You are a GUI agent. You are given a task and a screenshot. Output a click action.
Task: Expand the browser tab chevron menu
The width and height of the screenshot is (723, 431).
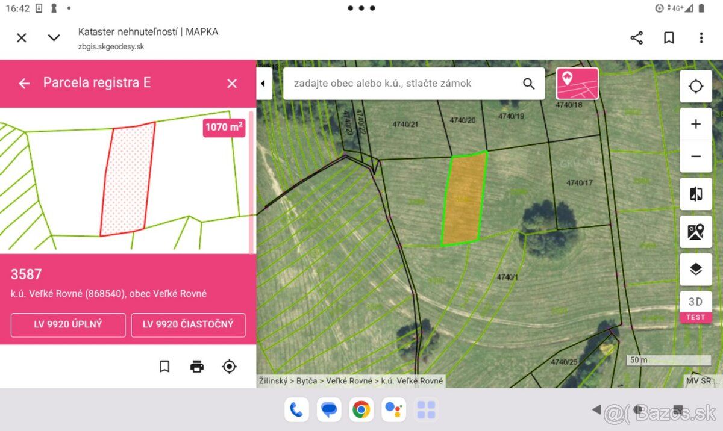(54, 38)
